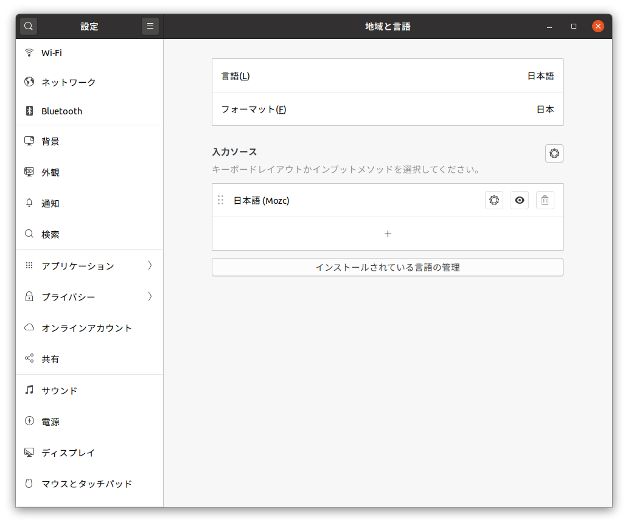
Task: Expand the プライバシー submenu chevron
Action: [x=150, y=297]
